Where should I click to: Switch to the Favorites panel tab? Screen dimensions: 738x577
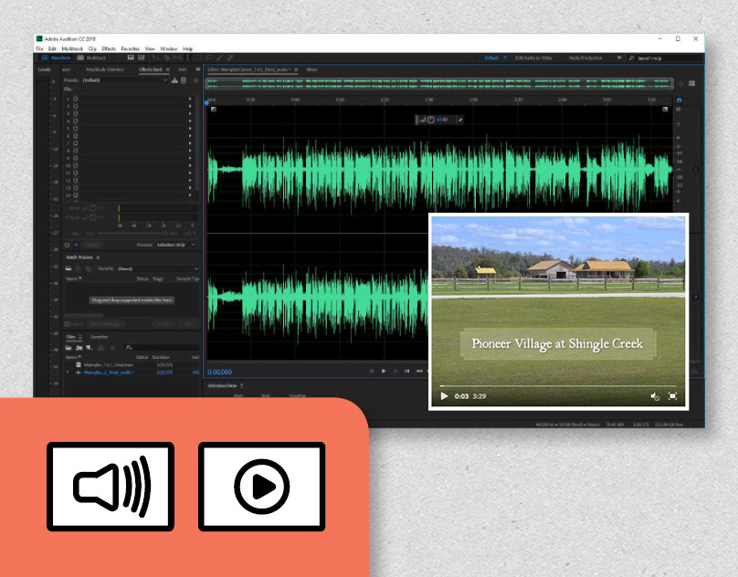point(100,337)
